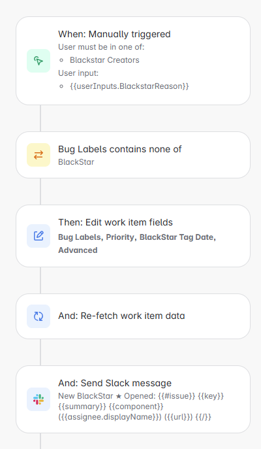Click the 'Priority' field in the edit action
The image size is (261, 449).
point(120,237)
